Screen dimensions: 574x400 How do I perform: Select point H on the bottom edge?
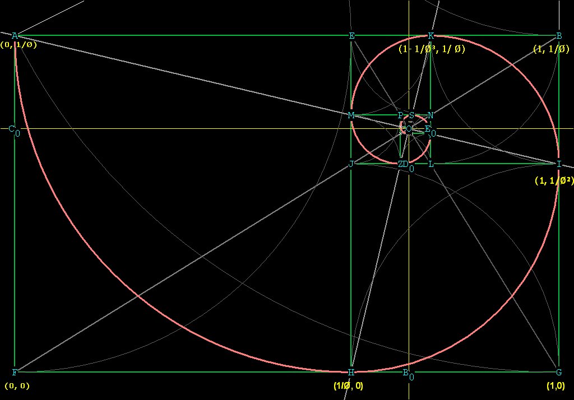pyautogui.click(x=350, y=371)
